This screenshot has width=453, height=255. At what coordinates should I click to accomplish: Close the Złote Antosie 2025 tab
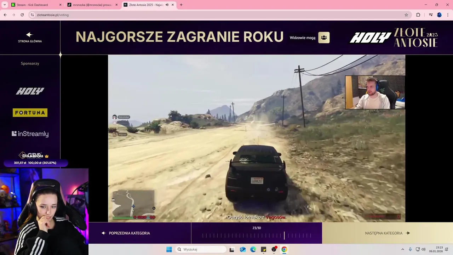click(x=173, y=5)
